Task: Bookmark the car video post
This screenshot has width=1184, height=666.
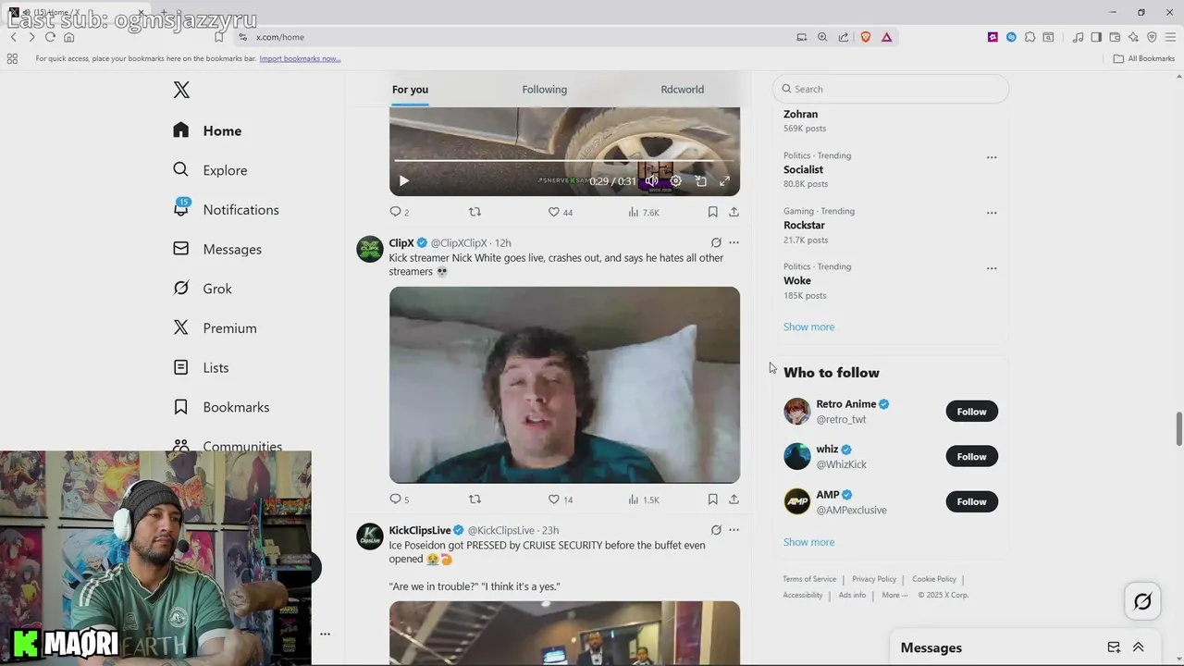Action: tap(712, 212)
